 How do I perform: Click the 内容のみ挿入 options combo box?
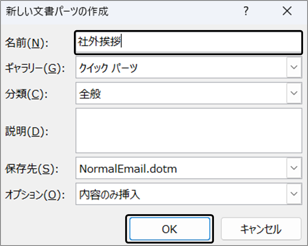pyautogui.click(x=181, y=194)
